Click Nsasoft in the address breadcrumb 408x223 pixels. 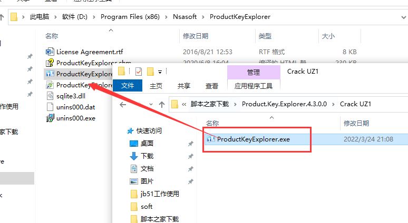[x=184, y=17]
